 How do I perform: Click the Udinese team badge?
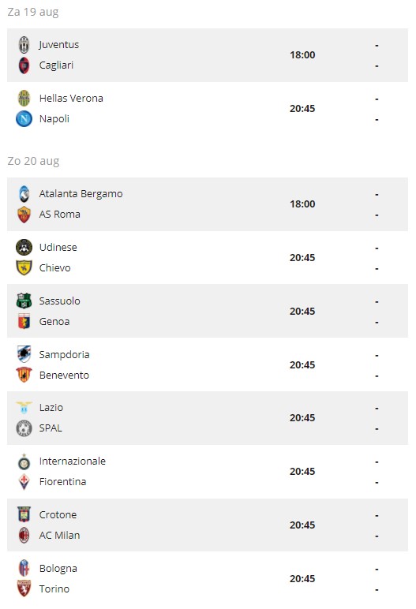click(24, 248)
